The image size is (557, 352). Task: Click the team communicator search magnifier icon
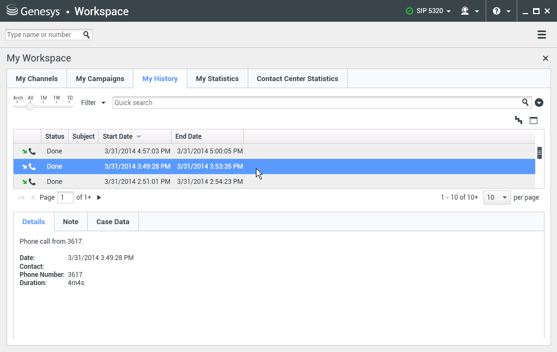click(x=87, y=35)
